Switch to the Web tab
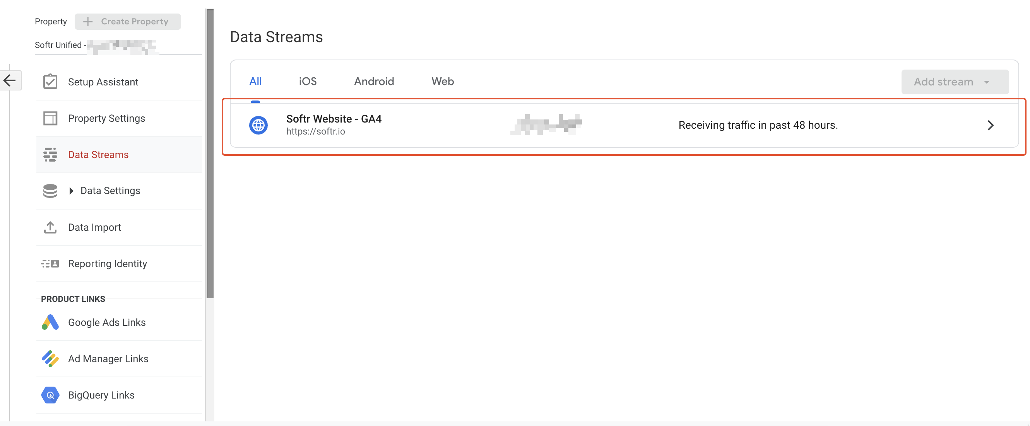 [442, 81]
